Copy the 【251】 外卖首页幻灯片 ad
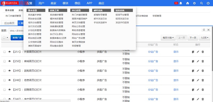Viewport: 213px width, 102px height. tap(193, 52)
